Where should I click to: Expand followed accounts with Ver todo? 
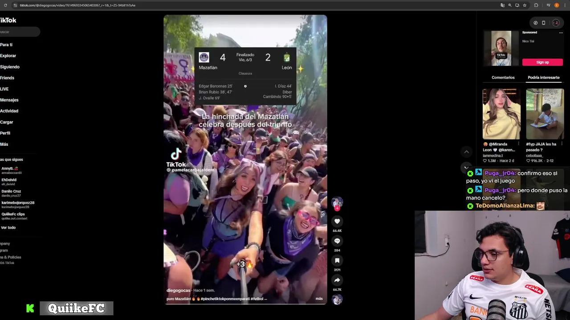pos(8,228)
